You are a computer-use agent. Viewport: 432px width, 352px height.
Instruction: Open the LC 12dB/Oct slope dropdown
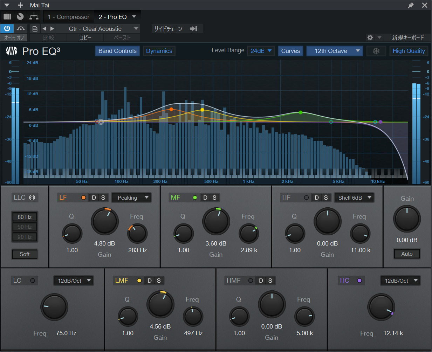click(x=73, y=281)
